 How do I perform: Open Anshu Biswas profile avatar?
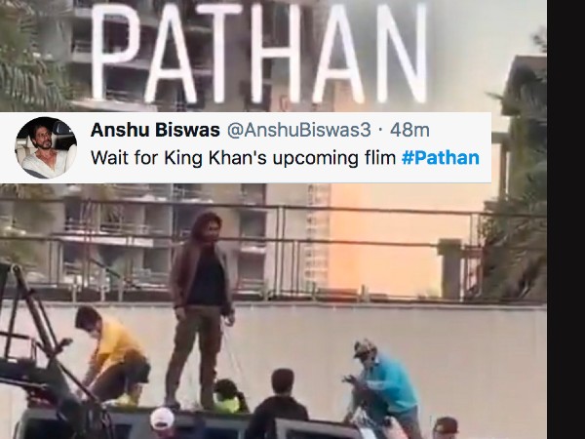[x=46, y=148]
